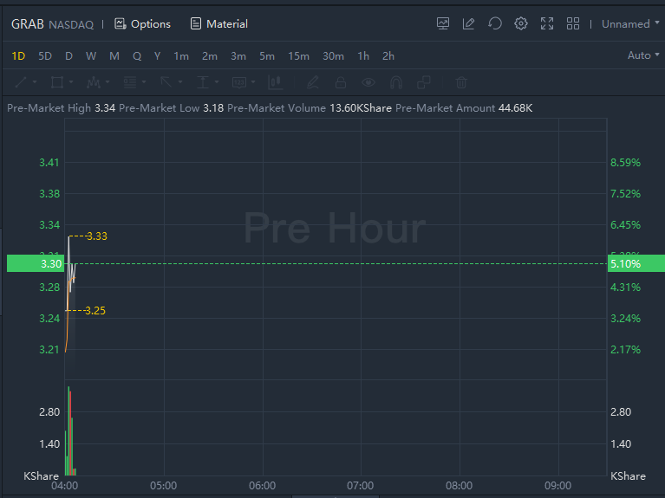Click the Pre-Market Low 3.18 value
Viewport: 665px width, 498px height.
pyautogui.click(x=213, y=108)
